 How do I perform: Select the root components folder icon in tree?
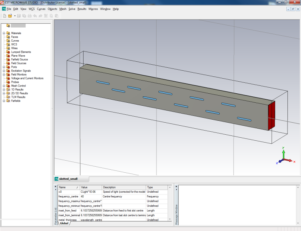[x=8, y=26]
